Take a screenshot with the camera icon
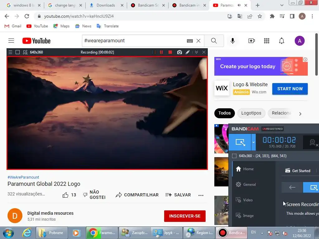 [179, 52]
